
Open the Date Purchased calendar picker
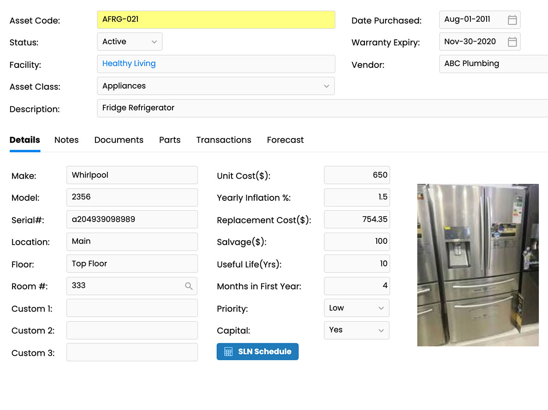512,19
